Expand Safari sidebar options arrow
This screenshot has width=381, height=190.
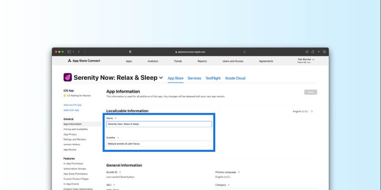pyautogui.click(x=73, y=52)
